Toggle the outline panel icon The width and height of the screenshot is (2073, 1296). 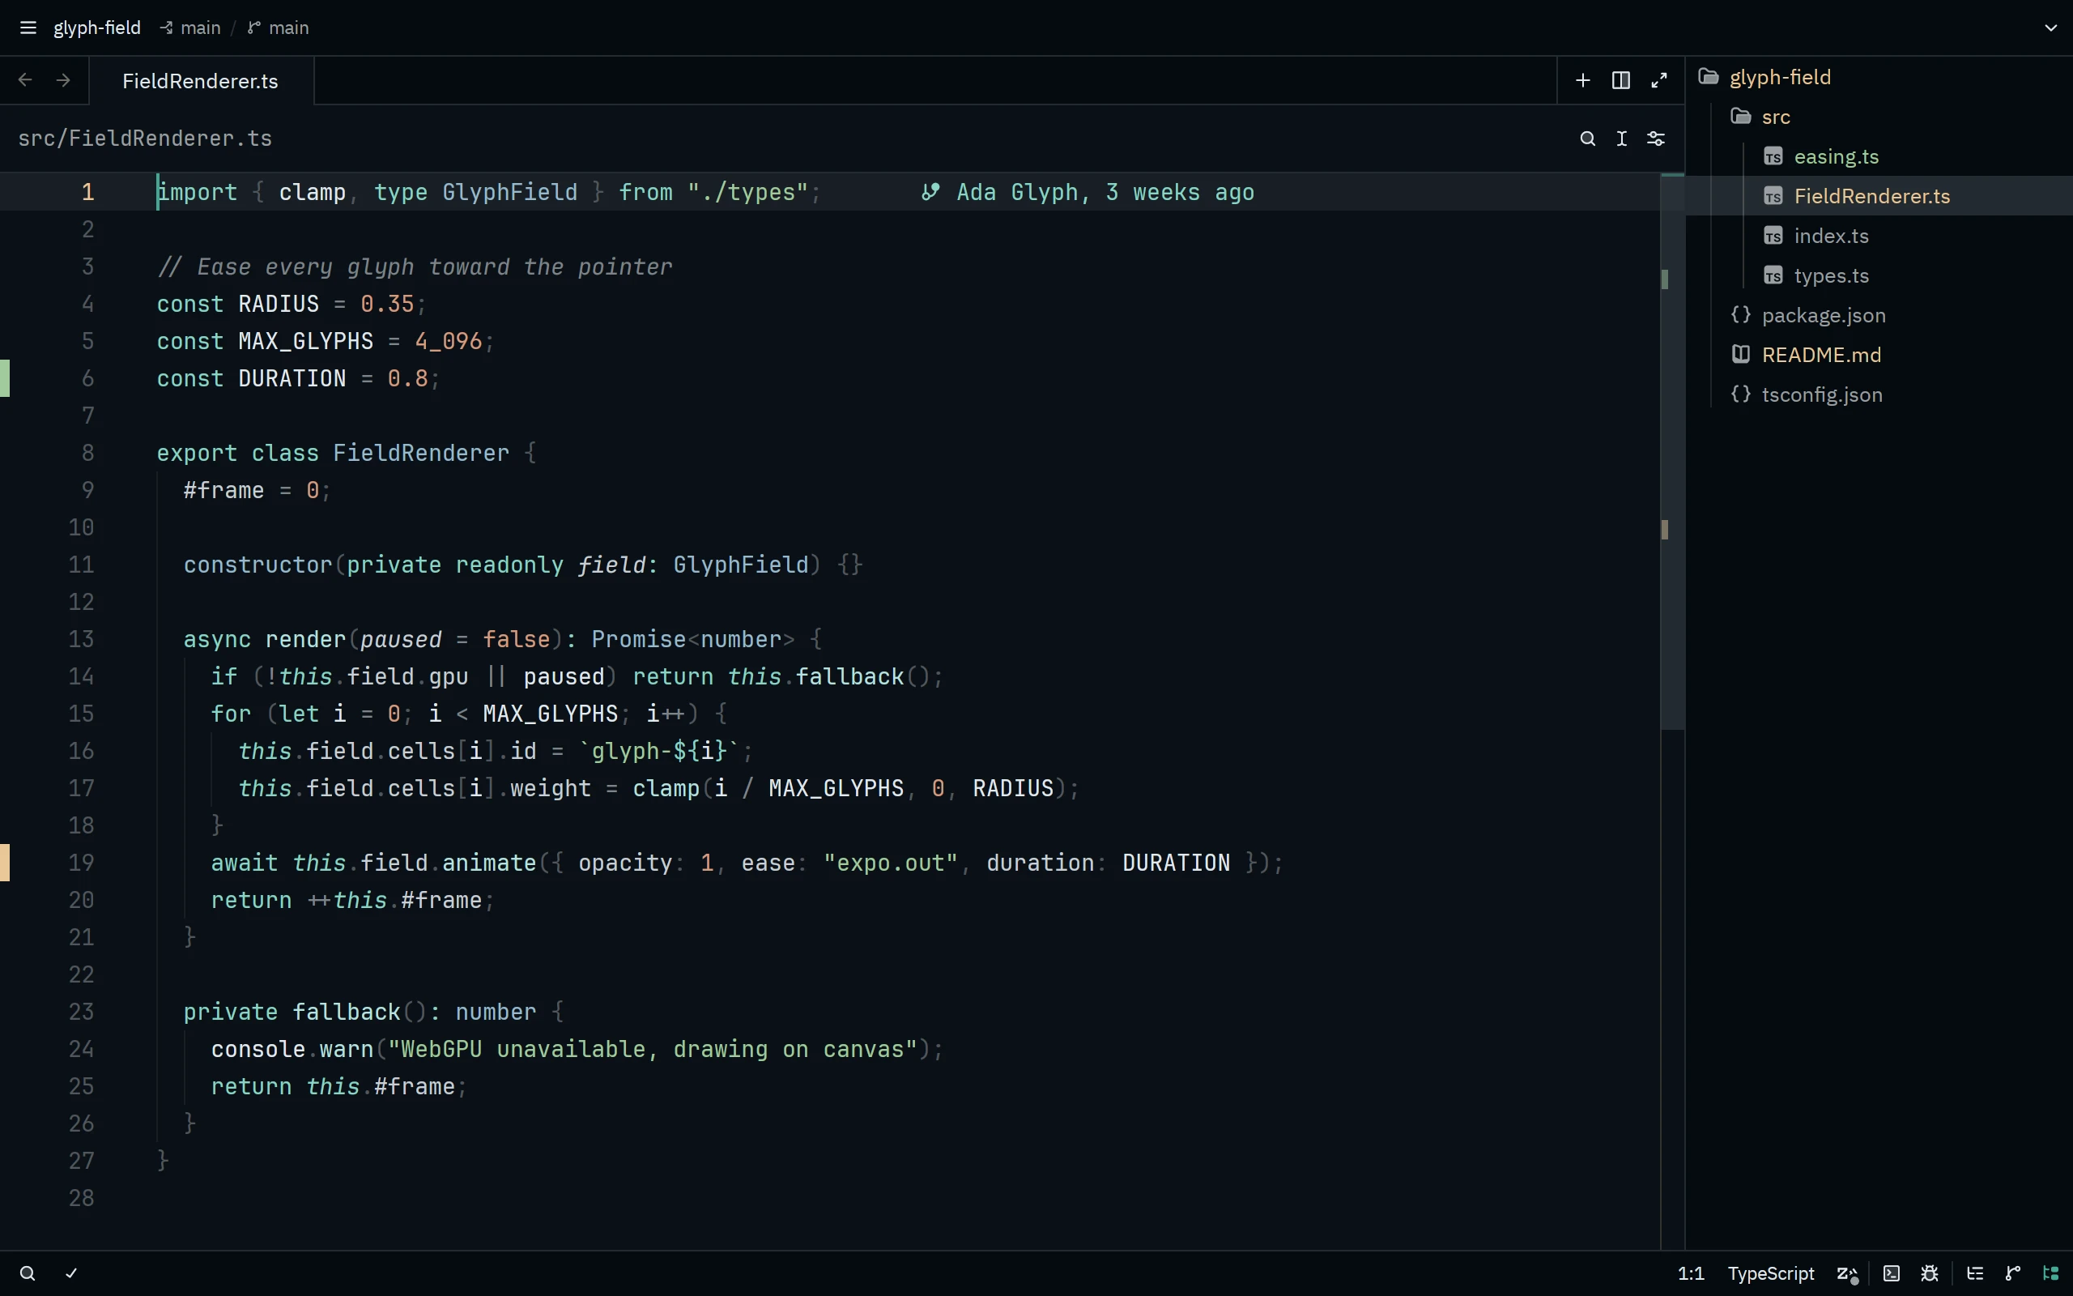(x=1975, y=1273)
